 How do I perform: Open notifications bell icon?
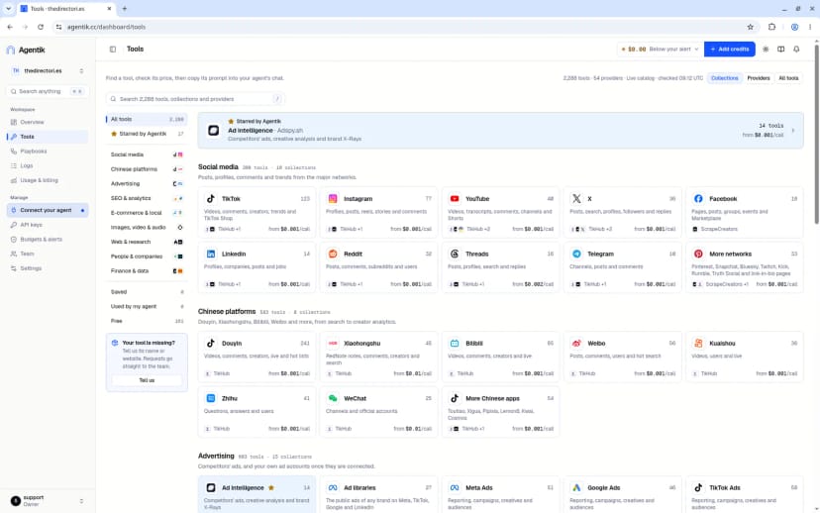click(x=796, y=50)
